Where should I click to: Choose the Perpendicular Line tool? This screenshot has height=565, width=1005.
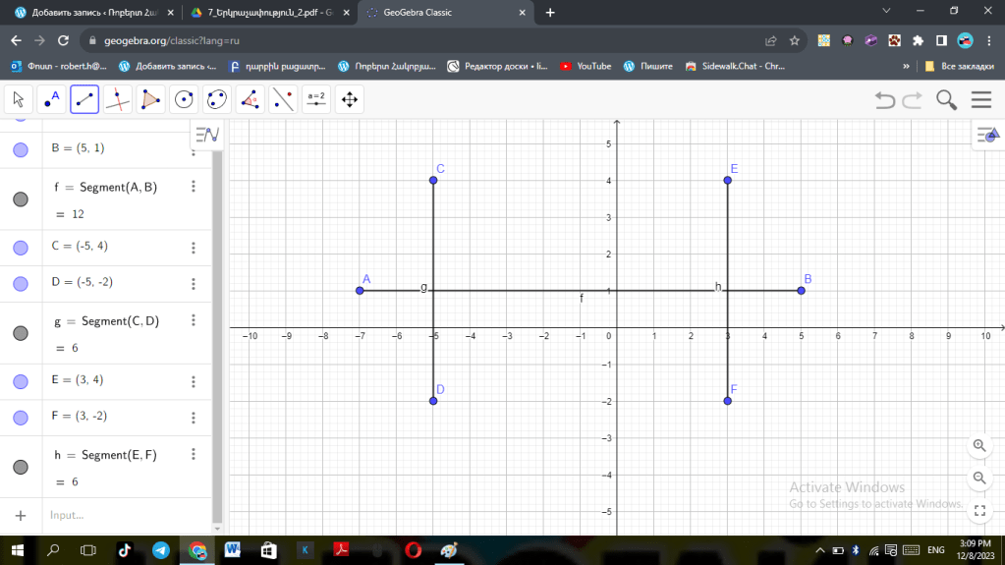pyautogui.click(x=118, y=99)
